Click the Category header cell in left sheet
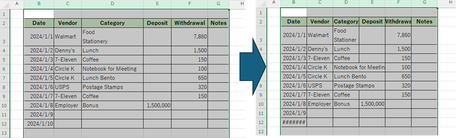The image size is (456, 138). pos(112,23)
